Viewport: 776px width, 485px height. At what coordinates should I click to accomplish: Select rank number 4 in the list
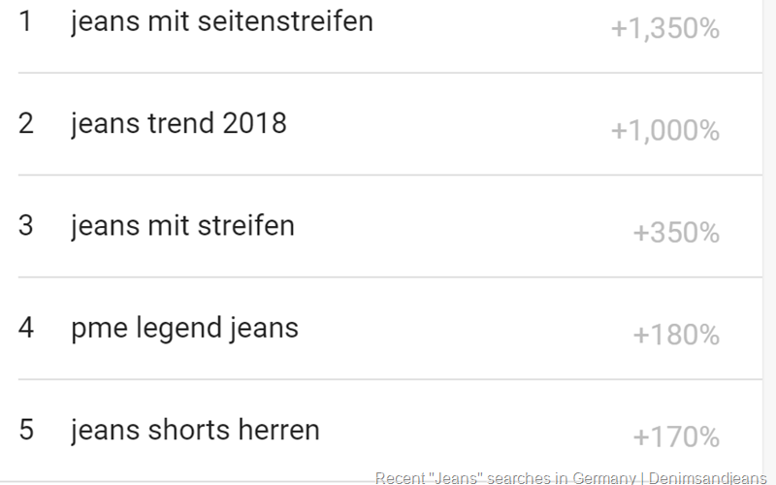point(26,329)
